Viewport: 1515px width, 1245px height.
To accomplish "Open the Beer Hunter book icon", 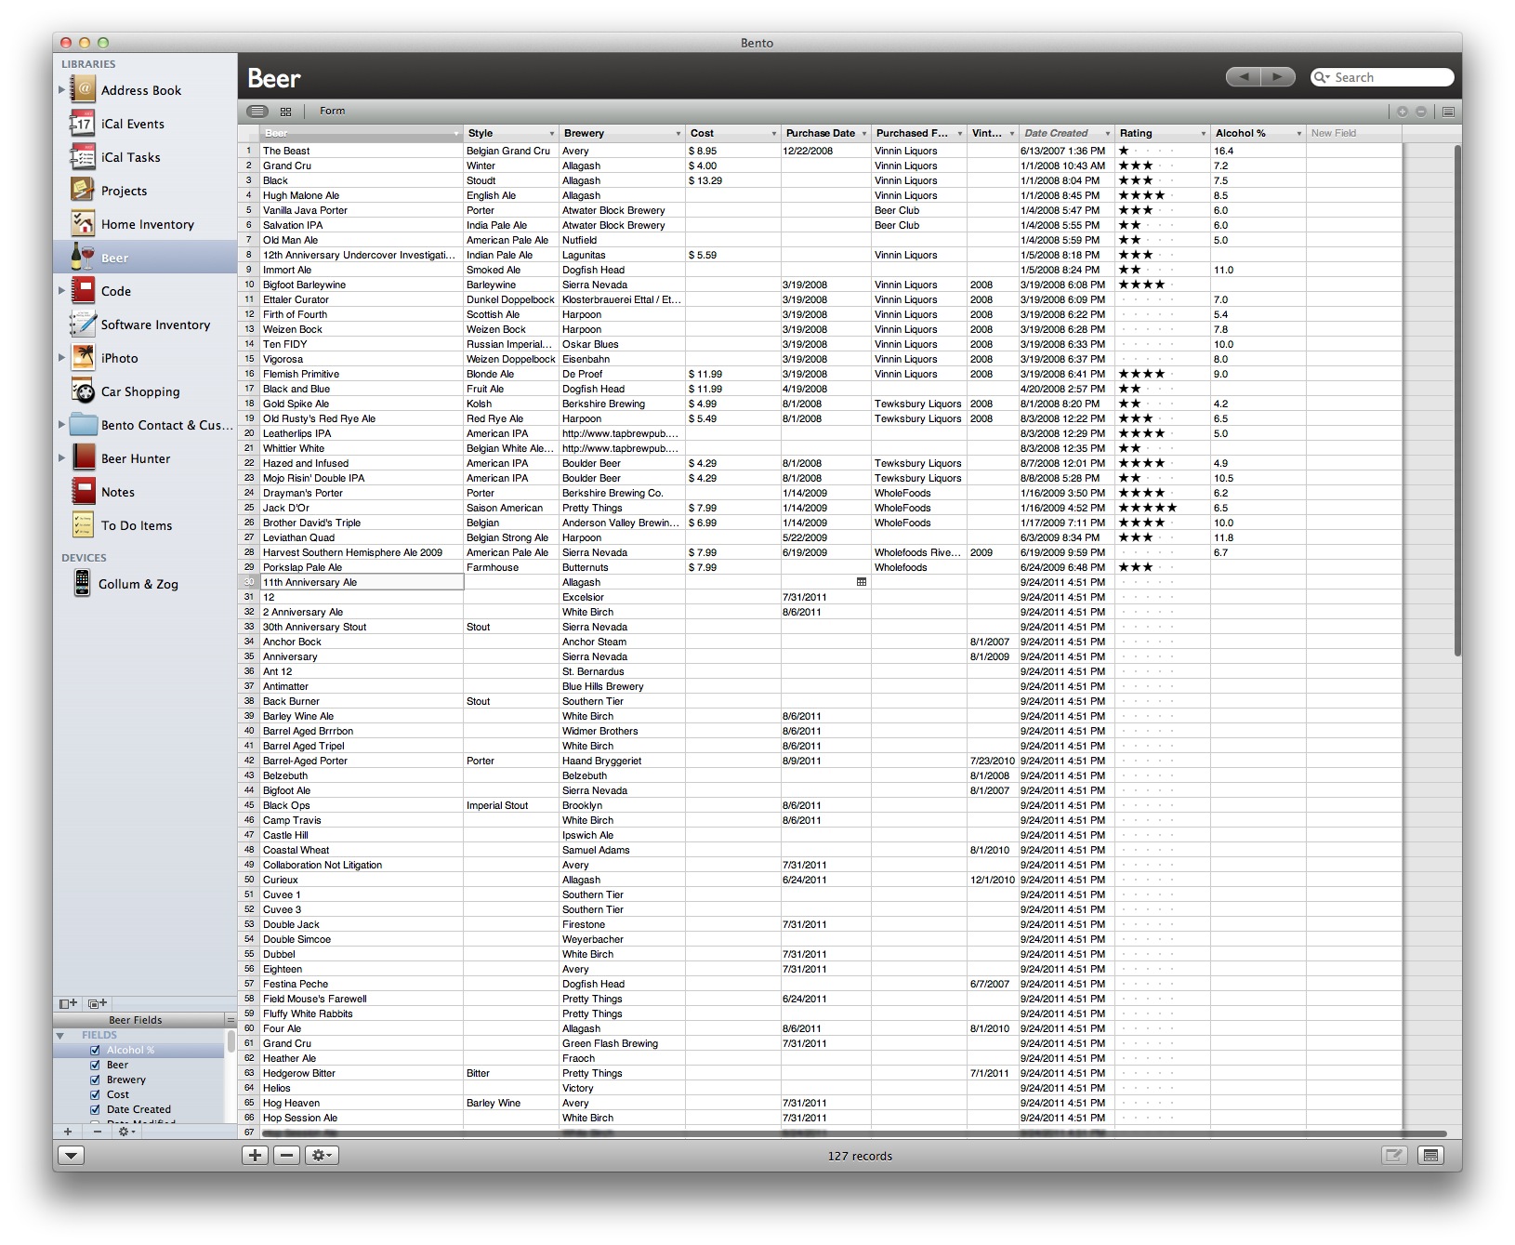I will [x=83, y=458].
